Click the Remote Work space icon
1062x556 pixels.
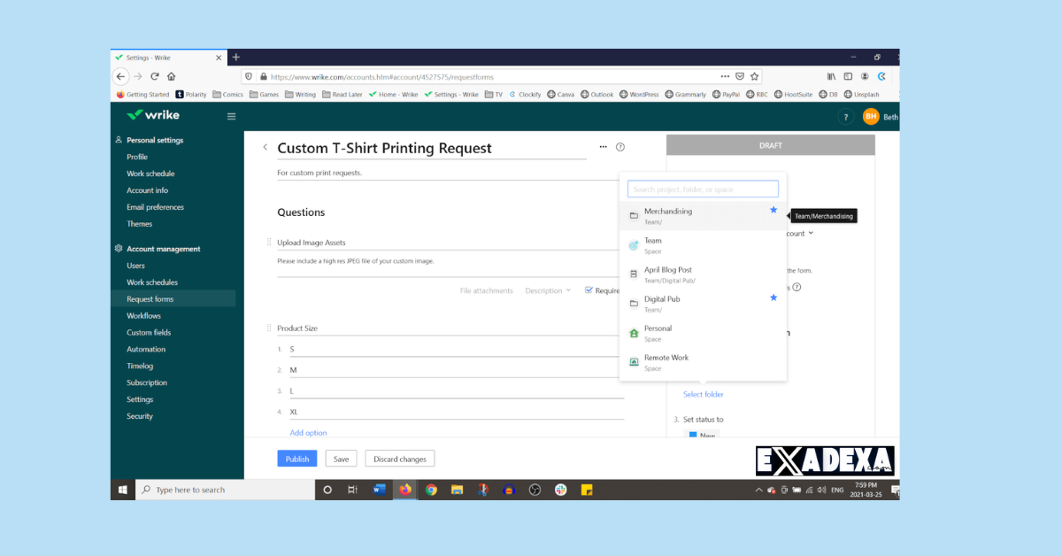[634, 361]
